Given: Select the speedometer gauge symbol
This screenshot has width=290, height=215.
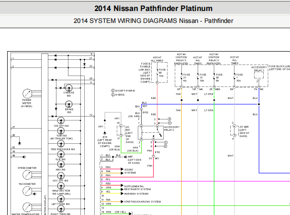Looking at the screenshot, I should tap(27, 175).
